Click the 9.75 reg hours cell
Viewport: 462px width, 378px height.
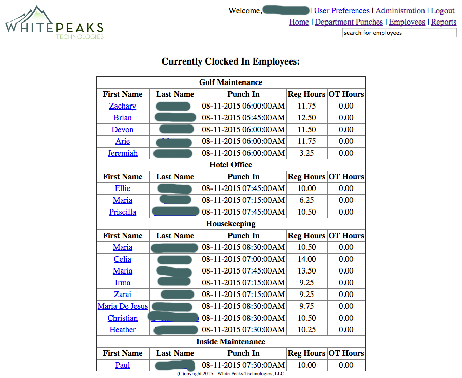pos(307,306)
